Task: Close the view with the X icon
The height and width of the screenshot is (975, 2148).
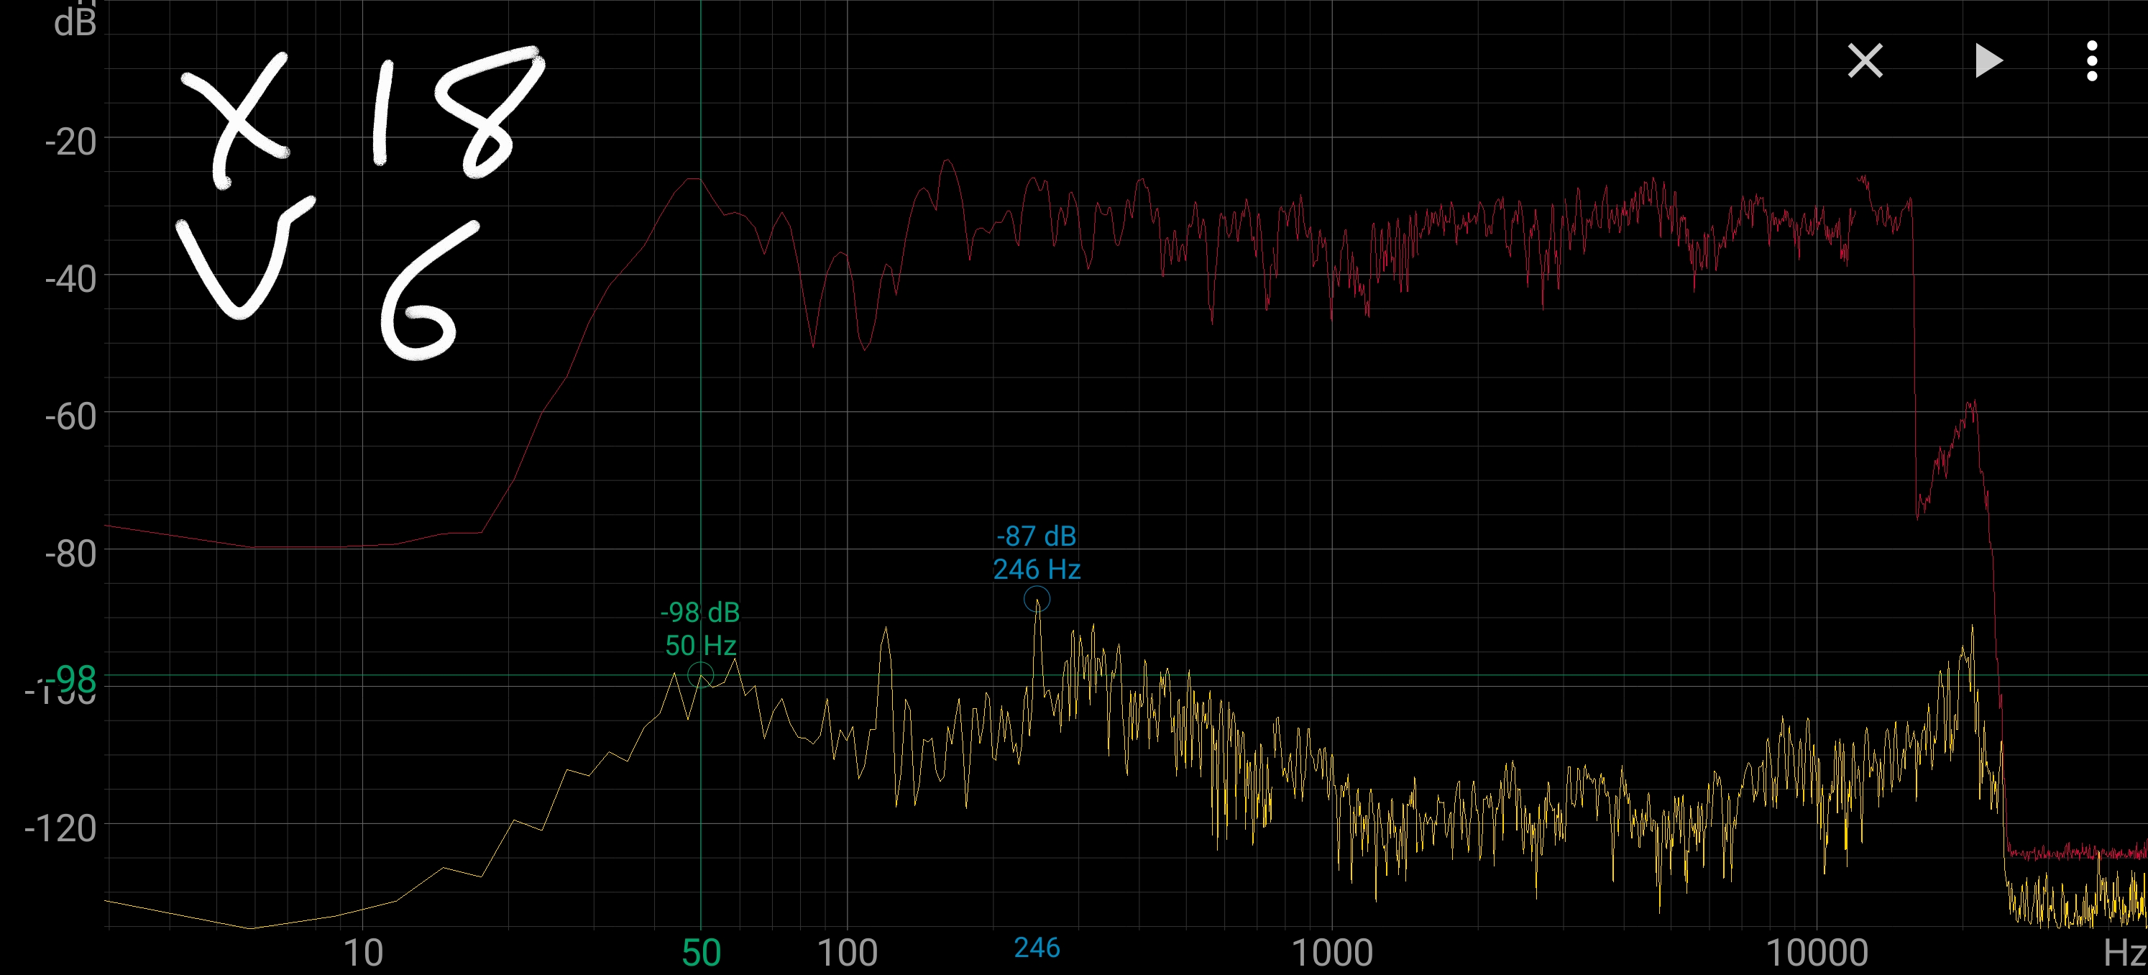Action: coord(1865,61)
